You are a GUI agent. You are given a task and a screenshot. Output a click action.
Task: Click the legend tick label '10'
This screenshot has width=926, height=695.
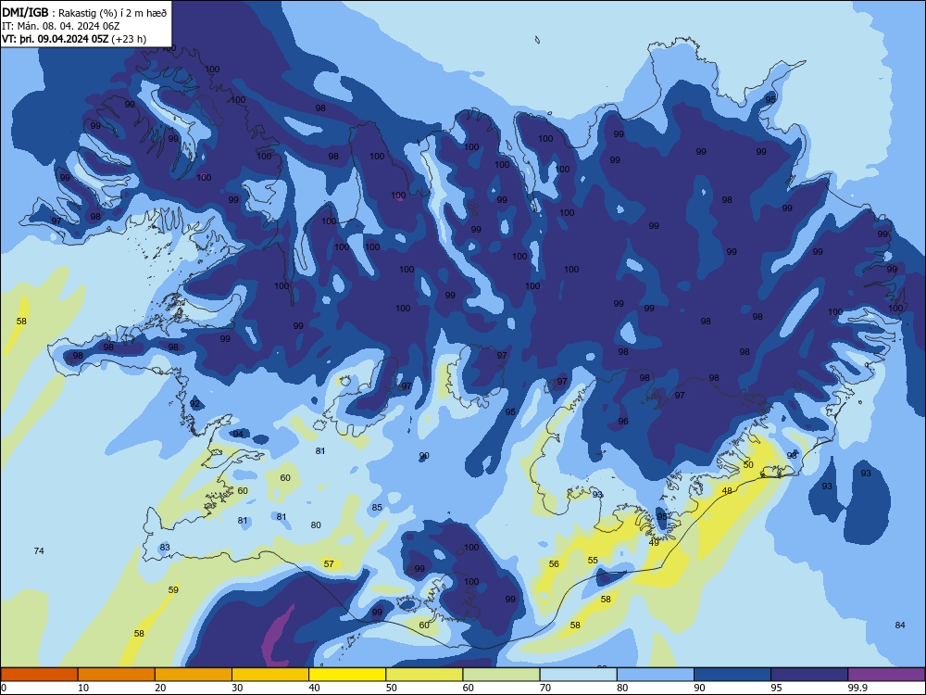point(83,688)
